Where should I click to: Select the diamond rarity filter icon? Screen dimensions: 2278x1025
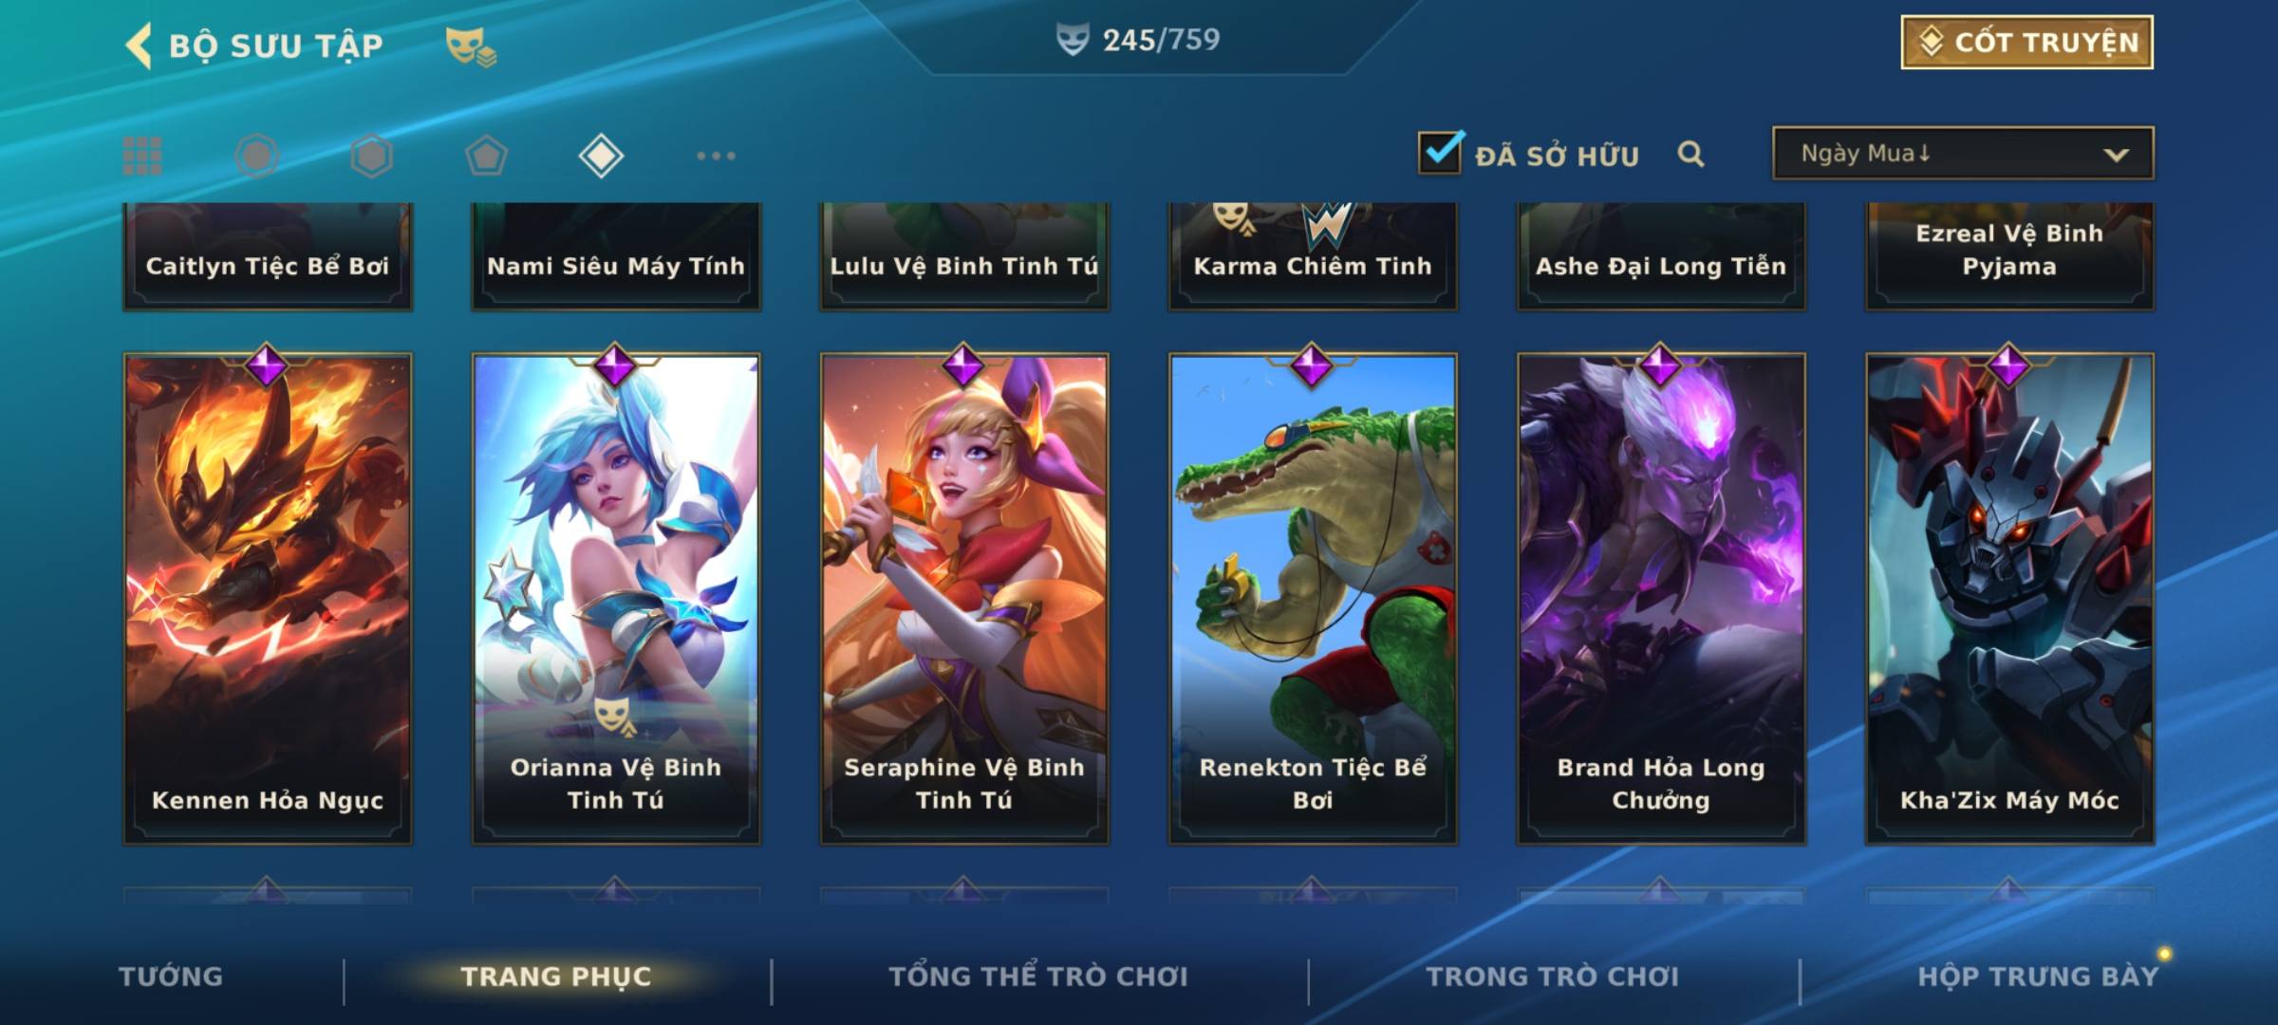coord(601,156)
